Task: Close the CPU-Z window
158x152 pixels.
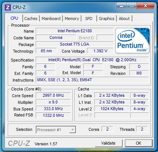Action: 145,6
